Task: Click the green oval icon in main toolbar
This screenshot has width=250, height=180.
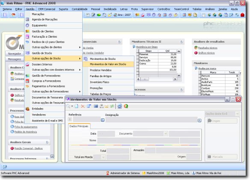Action: pyautogui.click(x=99, y=15)
